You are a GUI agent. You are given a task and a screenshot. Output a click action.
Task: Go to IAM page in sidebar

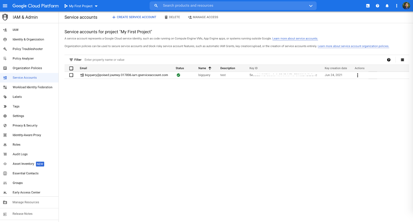tap(15, 30)
